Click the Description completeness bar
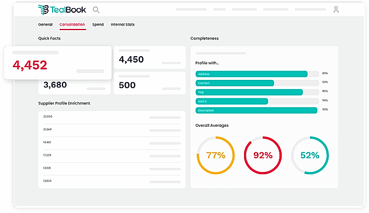 [x=257, y=111]
